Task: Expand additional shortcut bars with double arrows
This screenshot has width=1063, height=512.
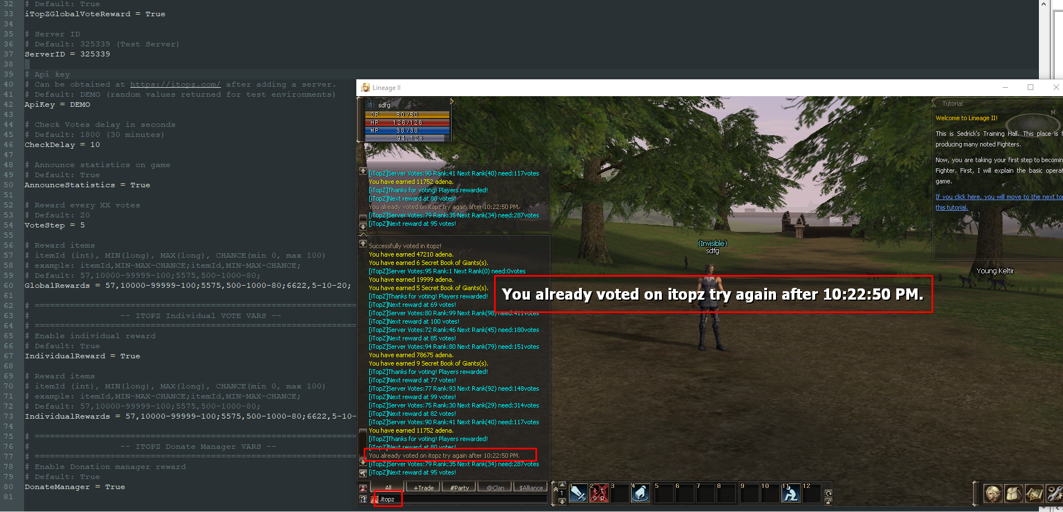Action: [556, 489]
